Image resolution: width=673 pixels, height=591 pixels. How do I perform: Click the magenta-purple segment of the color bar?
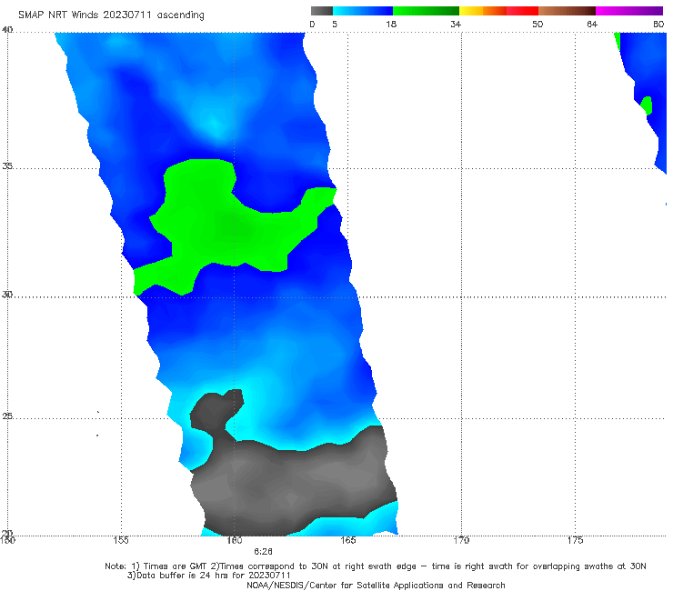point(629,11)
